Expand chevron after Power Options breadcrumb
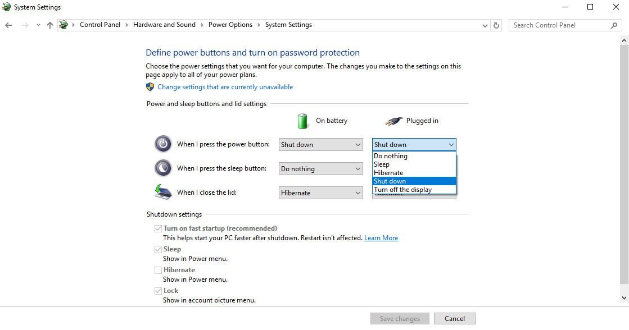The width and height of the screenshot is (629, 330). (259, 25)
